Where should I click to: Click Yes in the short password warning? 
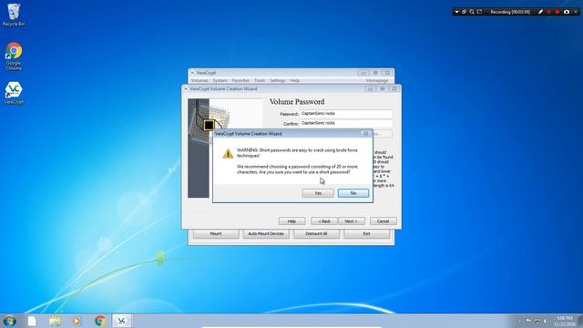coord(318,193)
